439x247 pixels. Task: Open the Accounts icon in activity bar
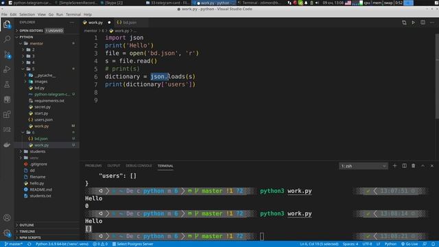point(7,217)
